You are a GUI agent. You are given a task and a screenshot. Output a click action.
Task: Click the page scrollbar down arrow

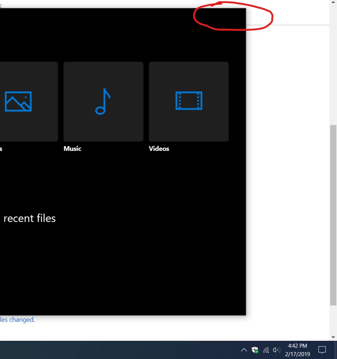(333, 337)
